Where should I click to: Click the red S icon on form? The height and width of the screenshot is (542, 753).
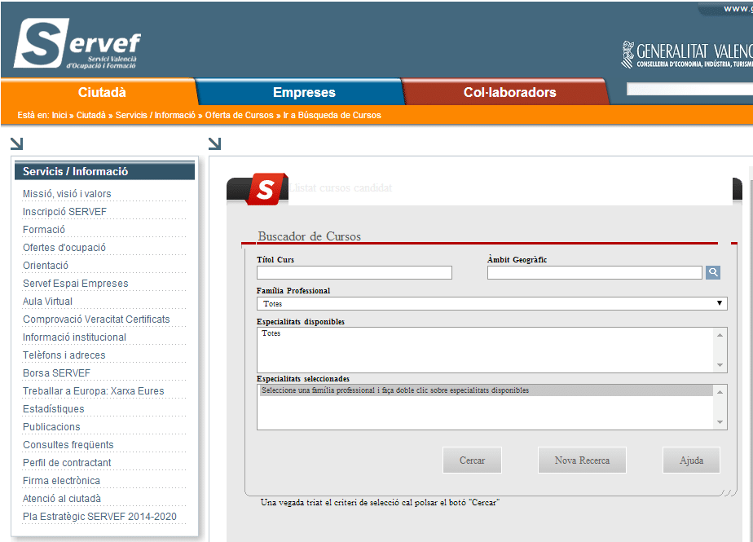266,188
